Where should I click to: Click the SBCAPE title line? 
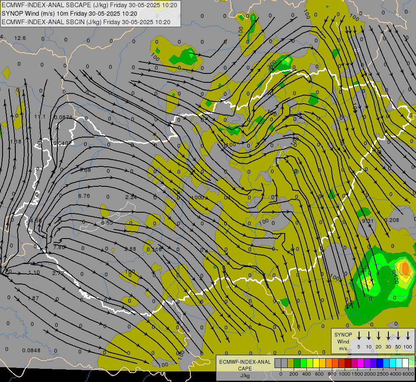[x=89, y=5]
